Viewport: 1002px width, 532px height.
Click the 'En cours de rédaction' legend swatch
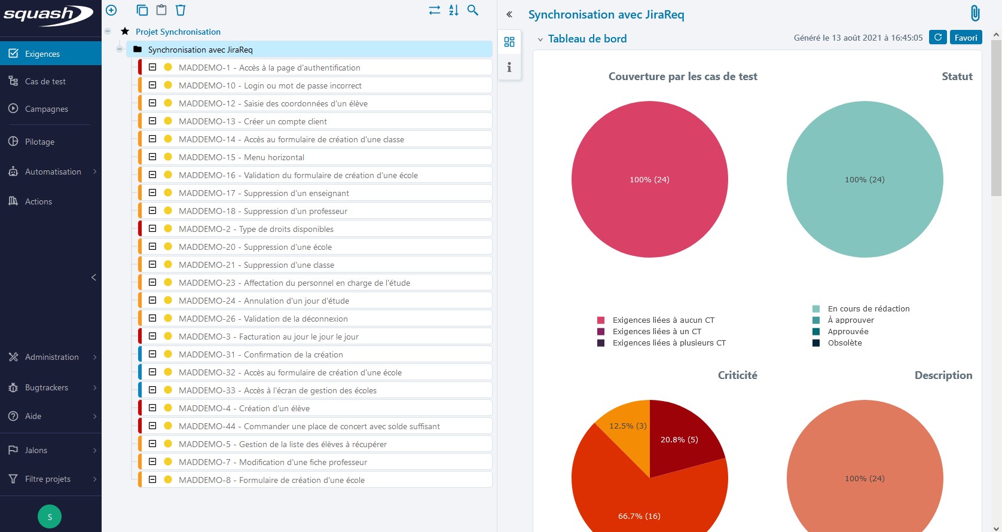click(816, 309)
